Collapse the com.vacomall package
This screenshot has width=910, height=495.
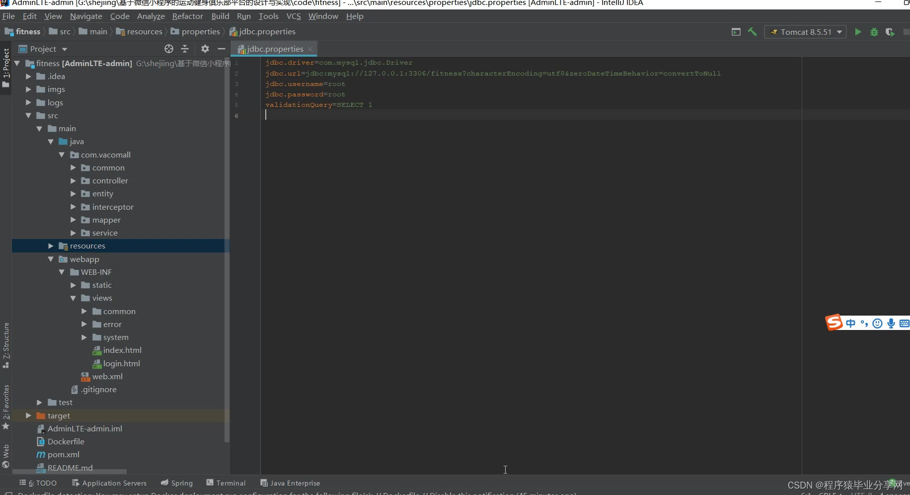62,155
